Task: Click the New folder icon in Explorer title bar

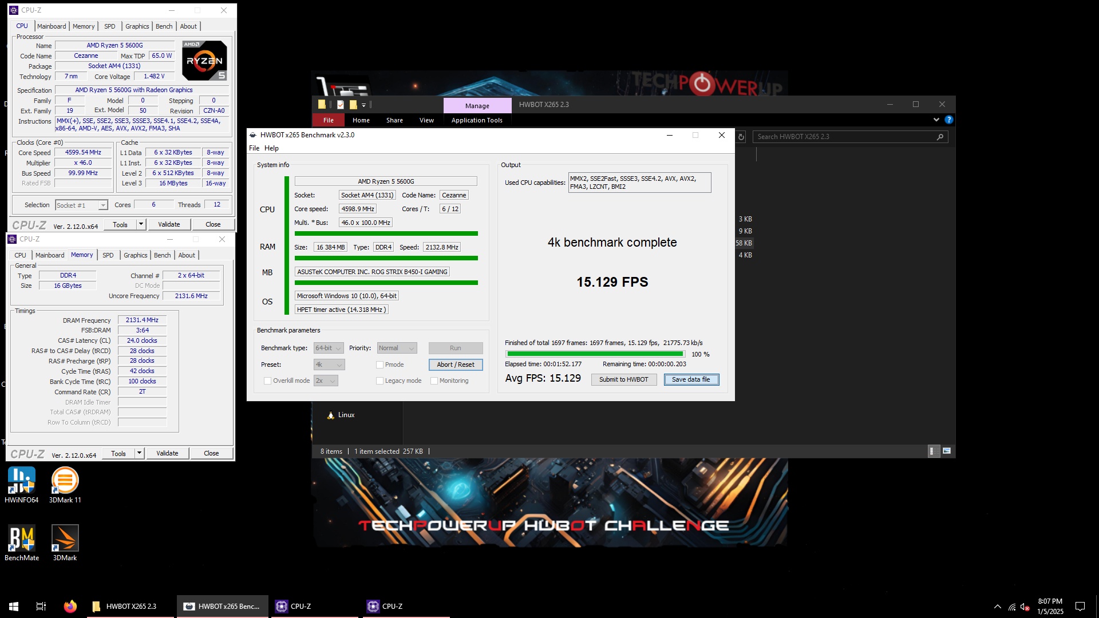Action: click(x=353, y=105)
